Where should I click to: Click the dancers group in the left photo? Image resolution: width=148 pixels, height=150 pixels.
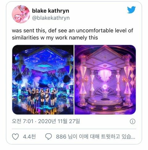pyautogui.click(x=42, y=96)
